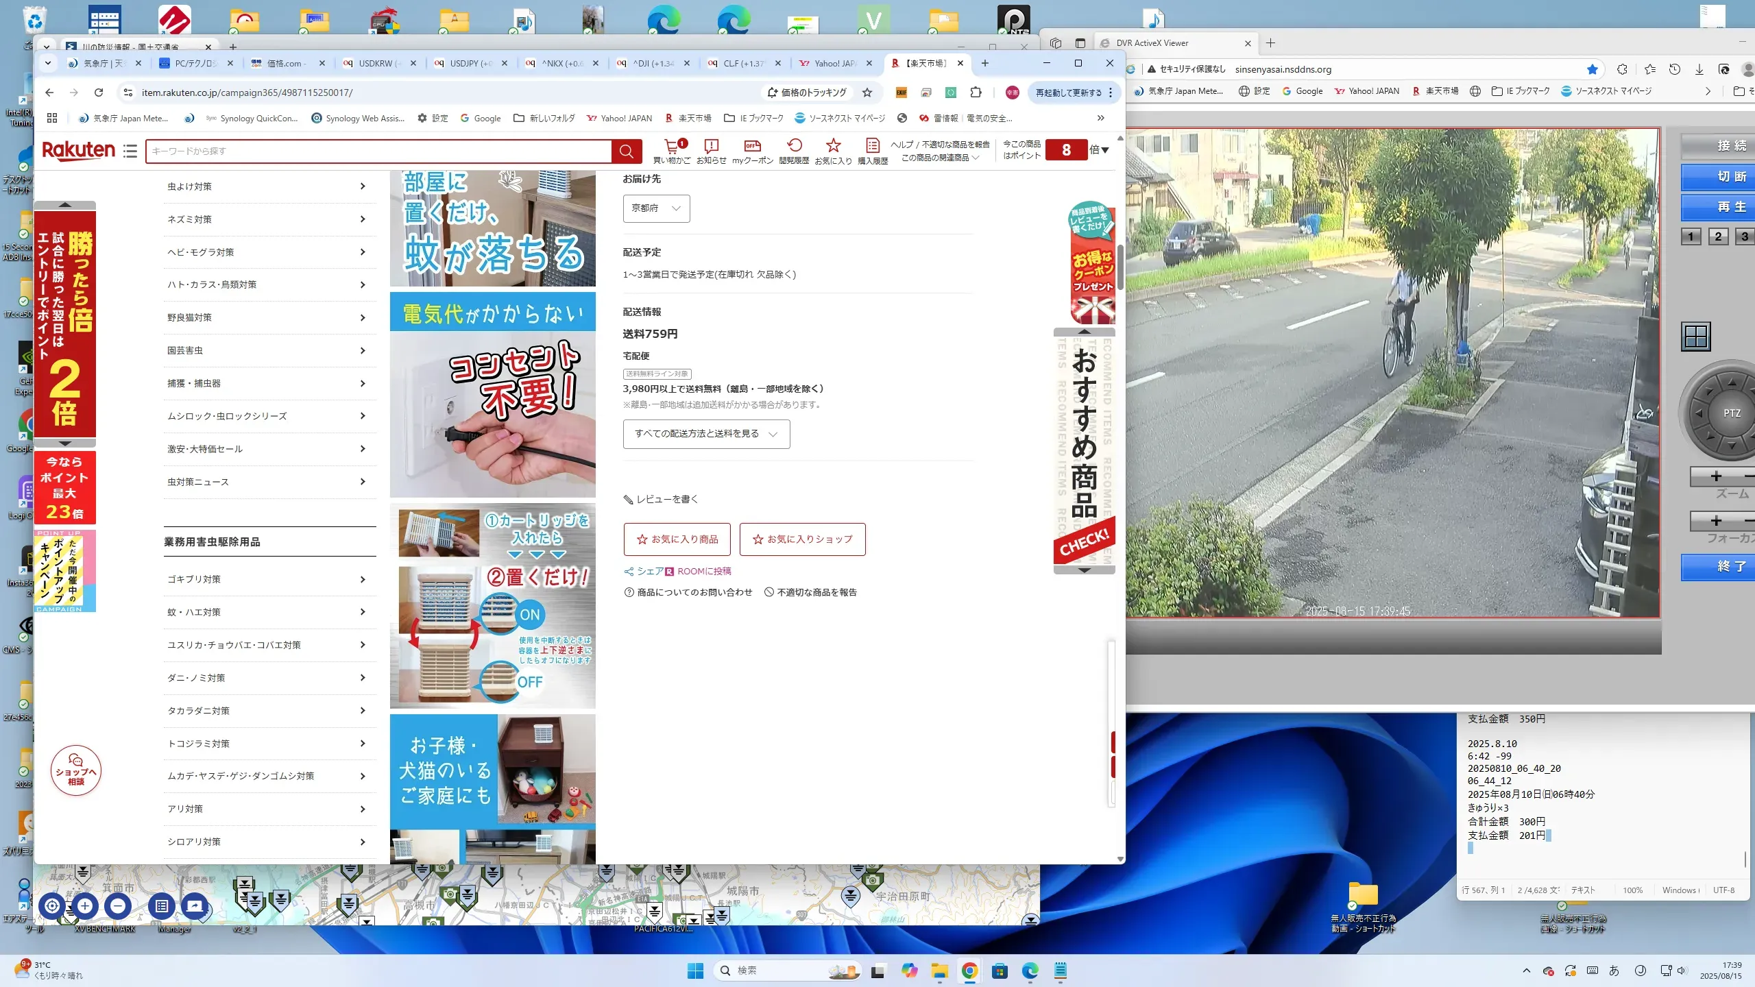Toggle お気に入り商品 favorite item button
The image size is (1755, 987).
(x=677, y=539)
